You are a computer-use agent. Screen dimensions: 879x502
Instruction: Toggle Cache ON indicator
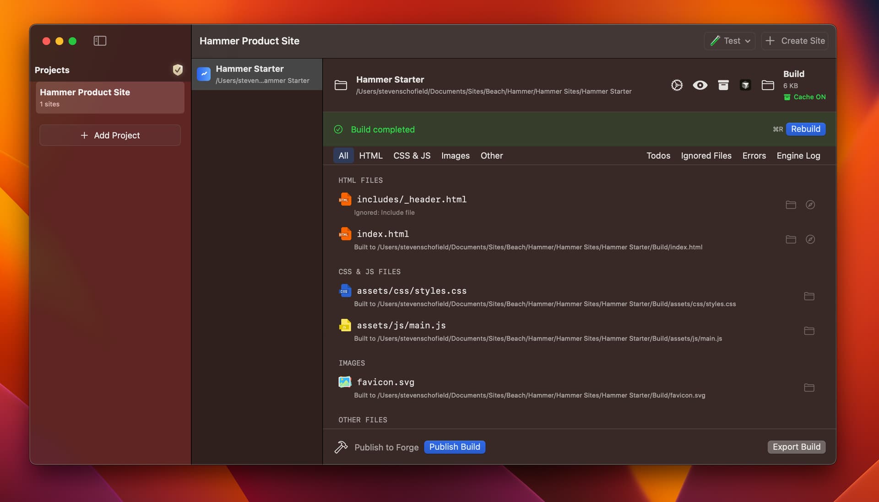click(x=804, y=97)
